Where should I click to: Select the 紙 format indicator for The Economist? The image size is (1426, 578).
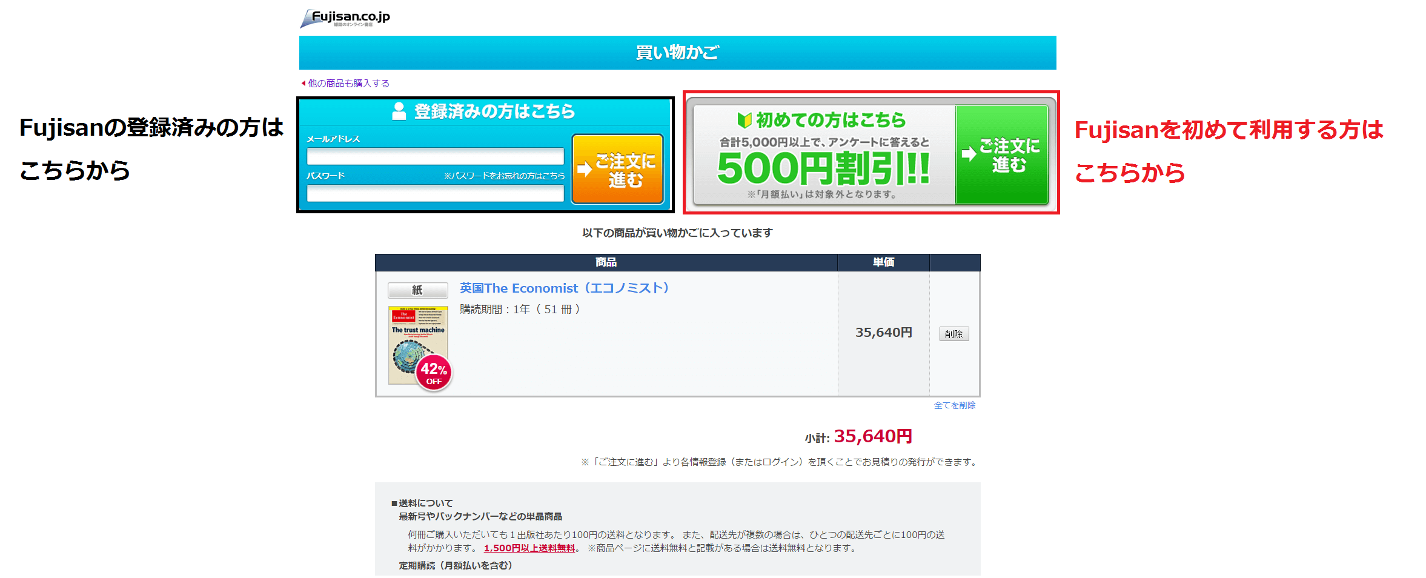click(x=417, y=290)
